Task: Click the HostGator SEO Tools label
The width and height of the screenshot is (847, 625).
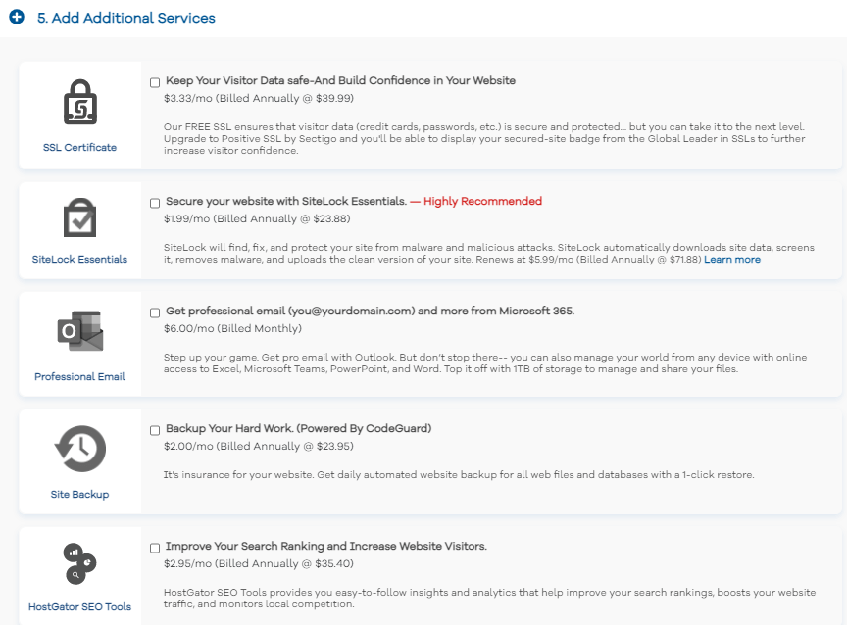Action: click(x=80, y=606)
